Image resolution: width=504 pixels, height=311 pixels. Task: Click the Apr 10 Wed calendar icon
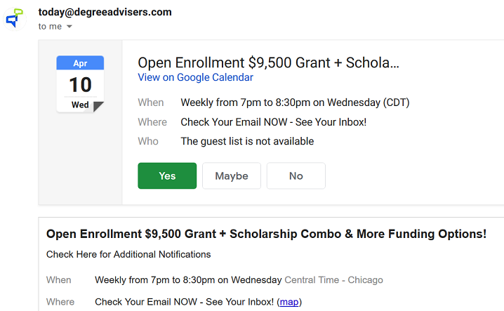coord(80,84)
